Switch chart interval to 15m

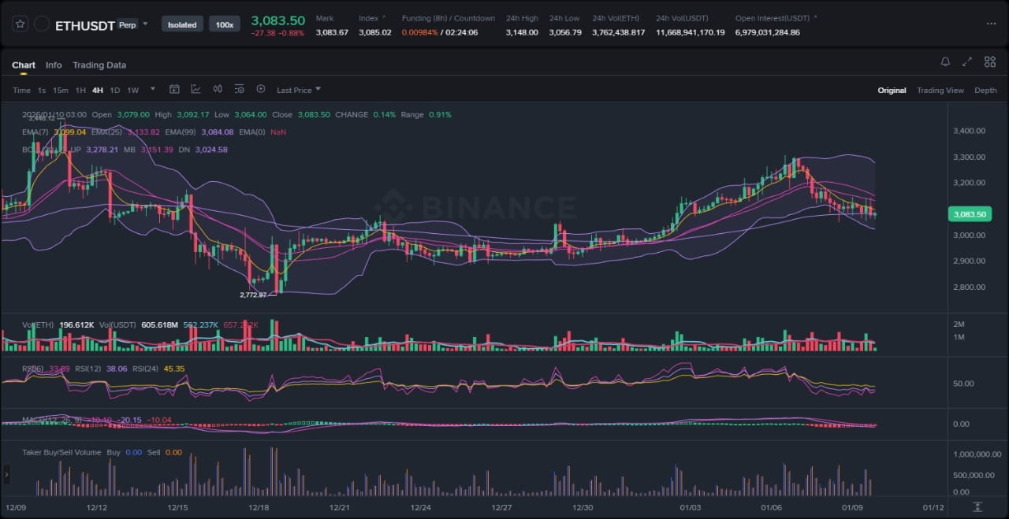click(x=61, y=91)
